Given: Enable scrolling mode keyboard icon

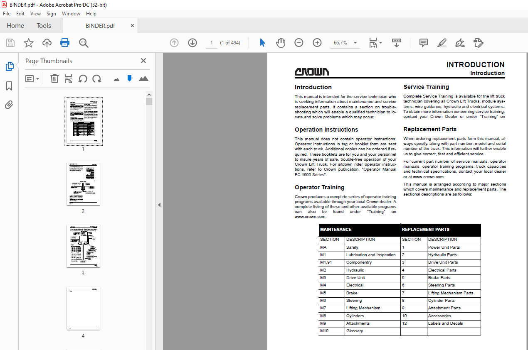Looking at the screenshot, I should point(397,43).
